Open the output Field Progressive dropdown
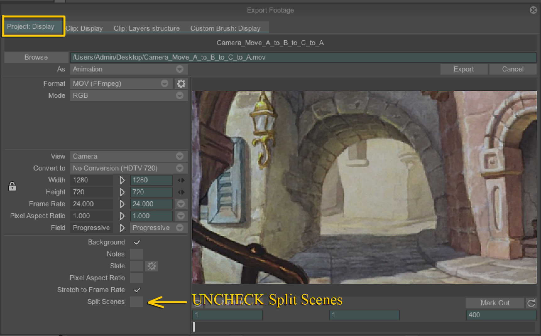The width and height of the screenshot is (541, 336). pyautogui.click(x=159, y=228)
